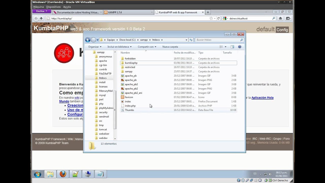
Task: Open the Firefox menu button dropdown
Action: click(x=42, y=11)
